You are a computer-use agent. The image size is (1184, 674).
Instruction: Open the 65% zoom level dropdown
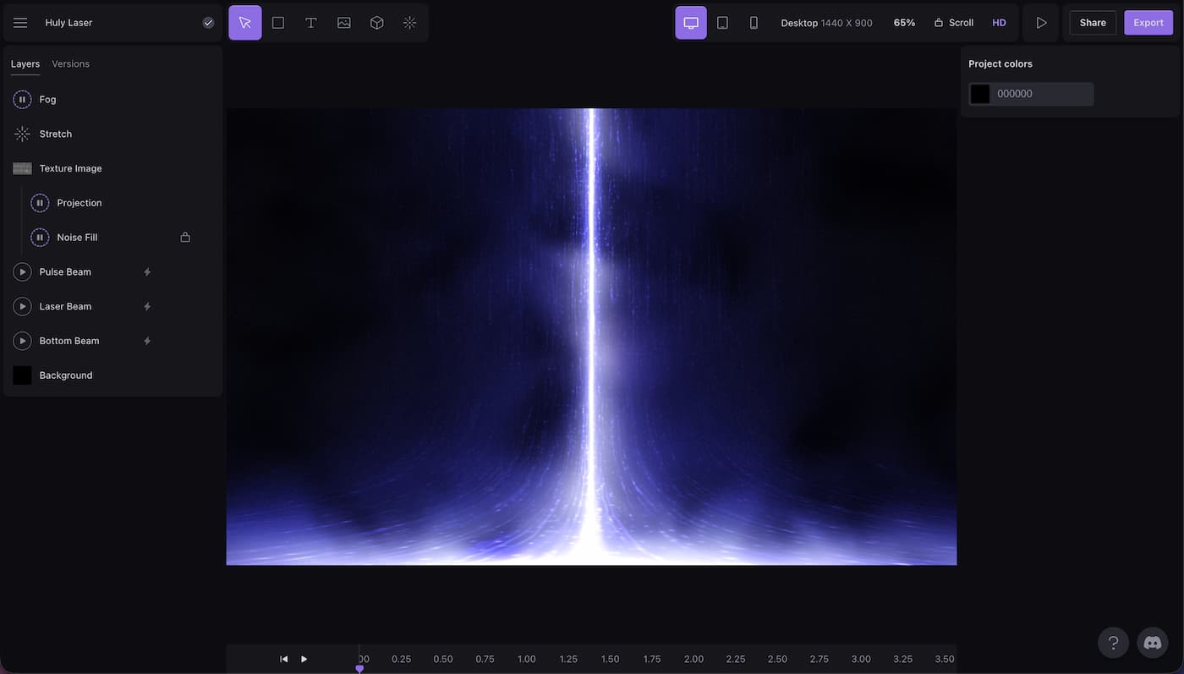pos(904,23)
